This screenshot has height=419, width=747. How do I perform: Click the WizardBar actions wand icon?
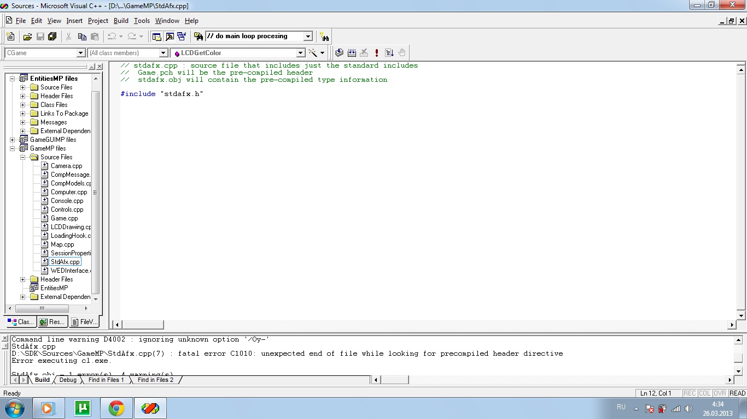(313, 53)
